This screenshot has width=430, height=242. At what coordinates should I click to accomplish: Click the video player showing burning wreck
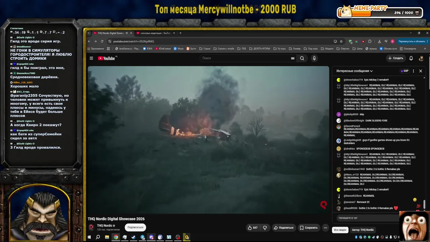click(208, 140)
